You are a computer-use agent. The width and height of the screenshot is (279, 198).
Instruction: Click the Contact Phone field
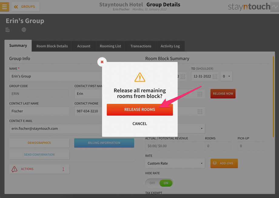pyautogui.click(x=88, y=111)
